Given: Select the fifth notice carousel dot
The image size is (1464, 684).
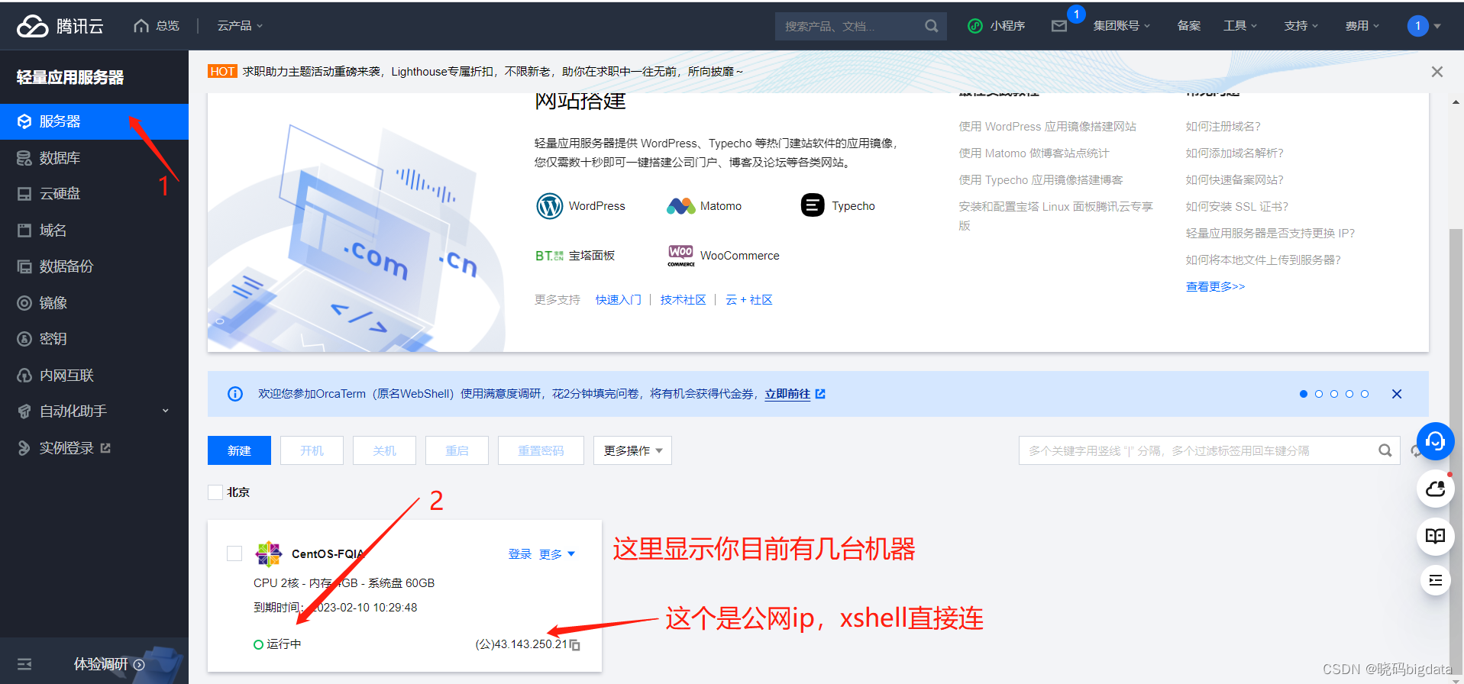Looking at the screenshot, I should pyautogui.click(x=1365, y=394).
